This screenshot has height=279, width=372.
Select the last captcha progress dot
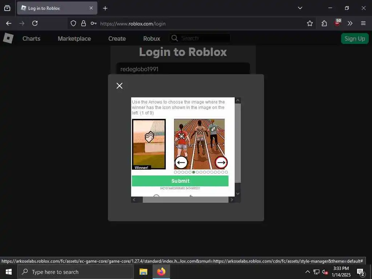coord(226,172)
